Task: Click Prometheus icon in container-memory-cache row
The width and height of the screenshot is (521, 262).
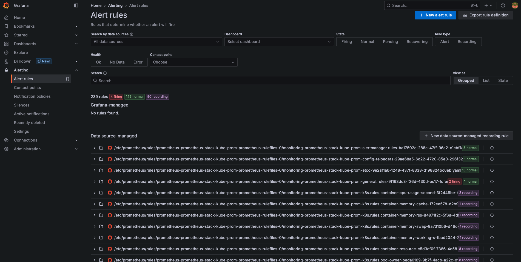Action: coord(110,204)
